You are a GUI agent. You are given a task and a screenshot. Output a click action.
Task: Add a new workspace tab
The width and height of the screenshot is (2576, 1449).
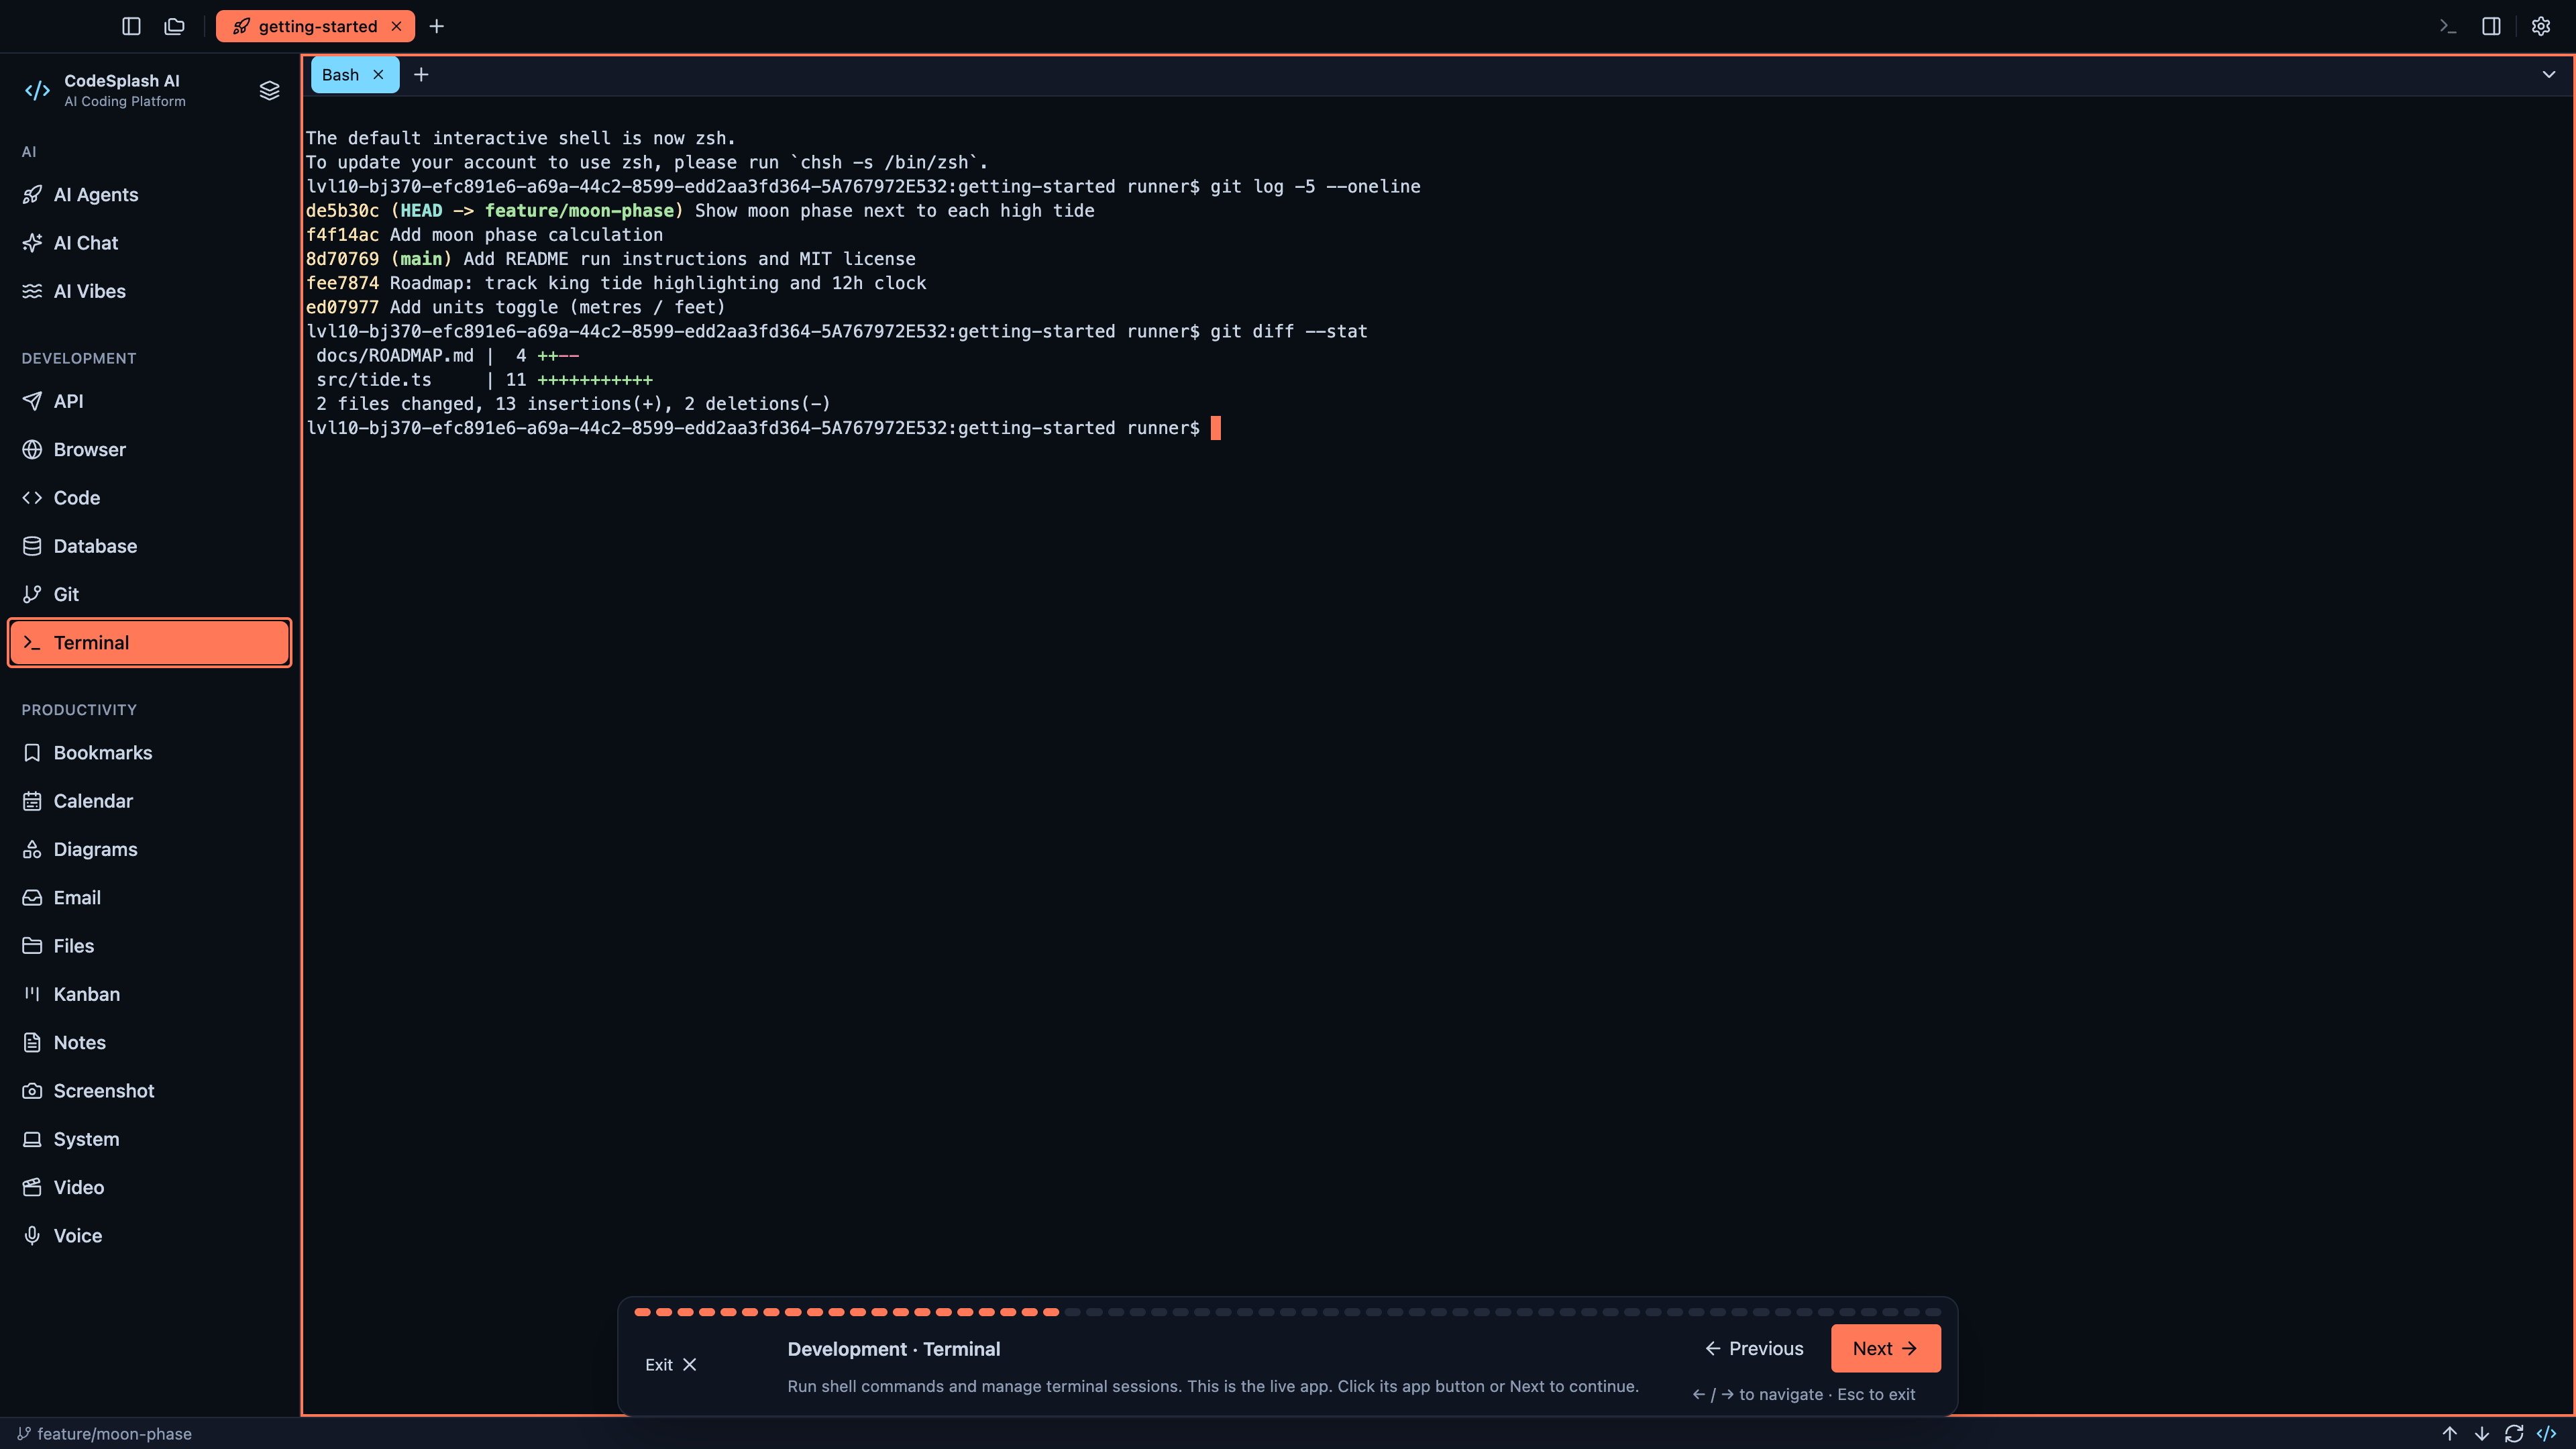[x=437, y=26]
